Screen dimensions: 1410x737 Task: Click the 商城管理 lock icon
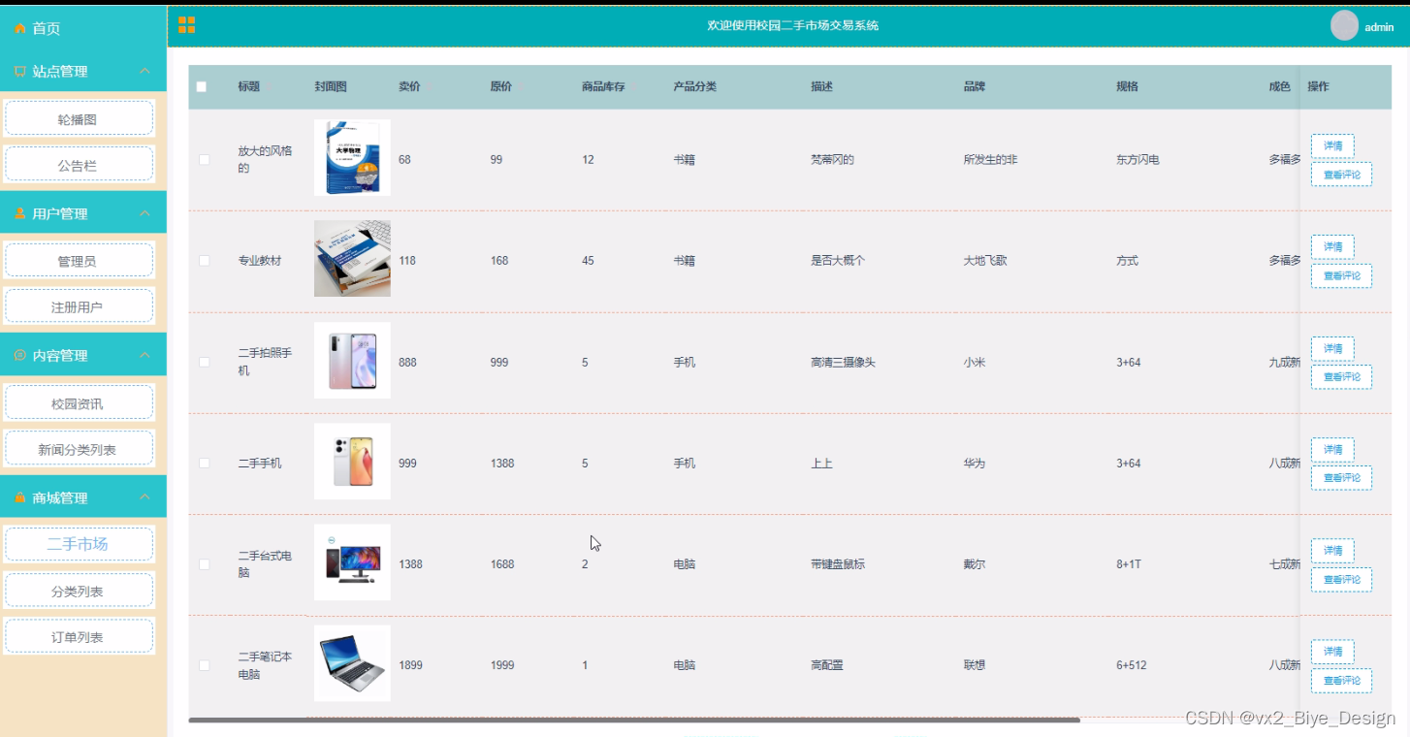click(19, 498)
